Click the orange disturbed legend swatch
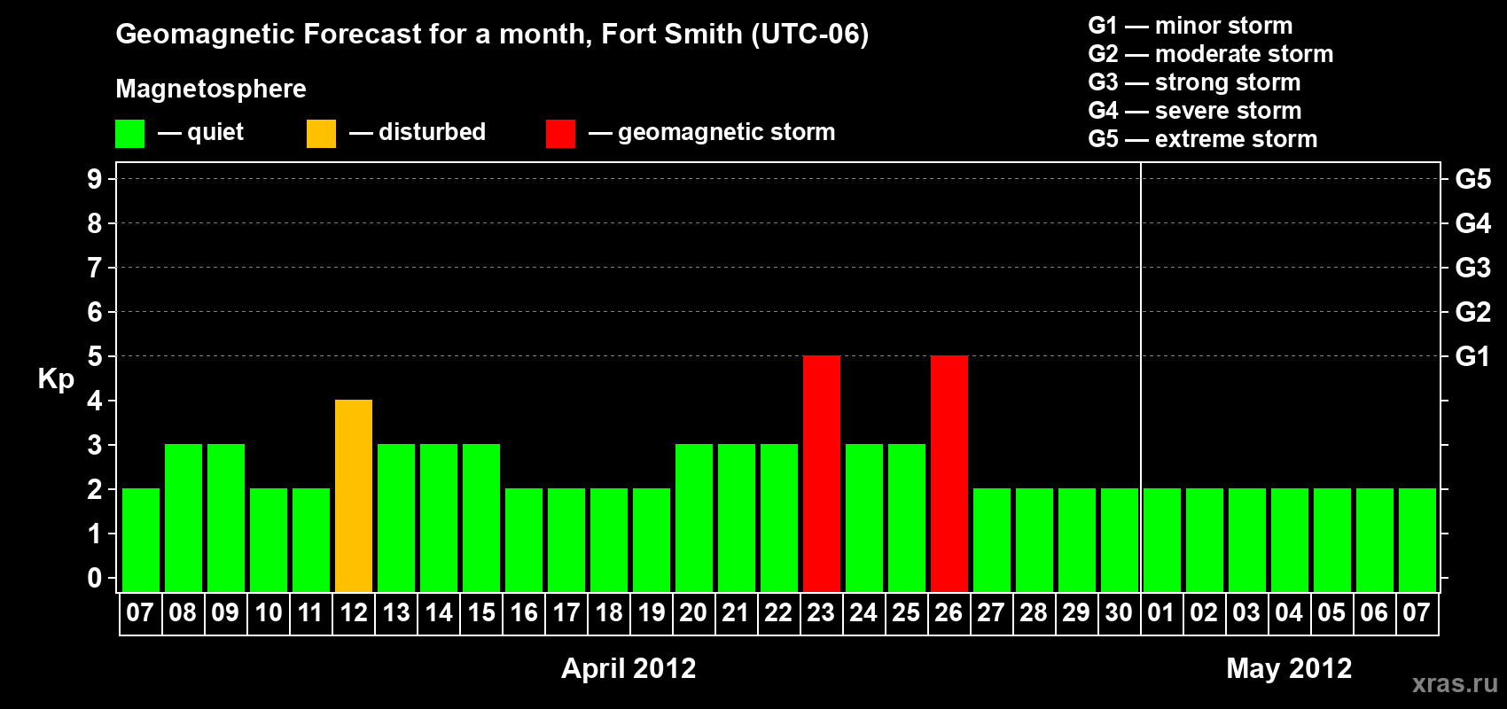1507x709 pixels. 321,134
